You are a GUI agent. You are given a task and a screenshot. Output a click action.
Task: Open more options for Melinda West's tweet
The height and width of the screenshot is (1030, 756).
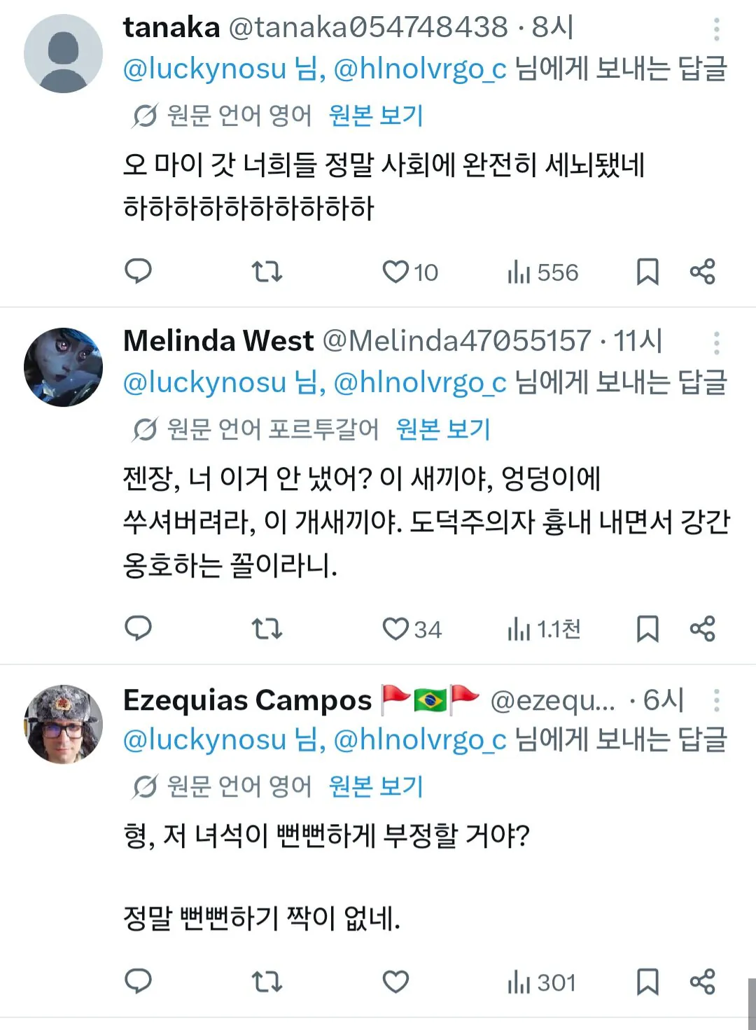(x=716, y=343)
